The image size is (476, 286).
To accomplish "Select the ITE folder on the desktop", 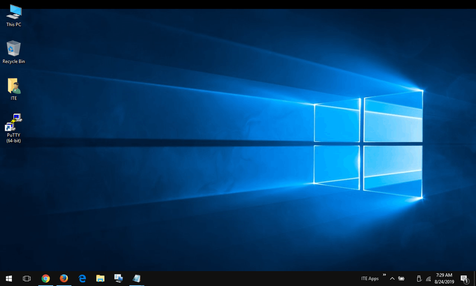I will (14, 87).
